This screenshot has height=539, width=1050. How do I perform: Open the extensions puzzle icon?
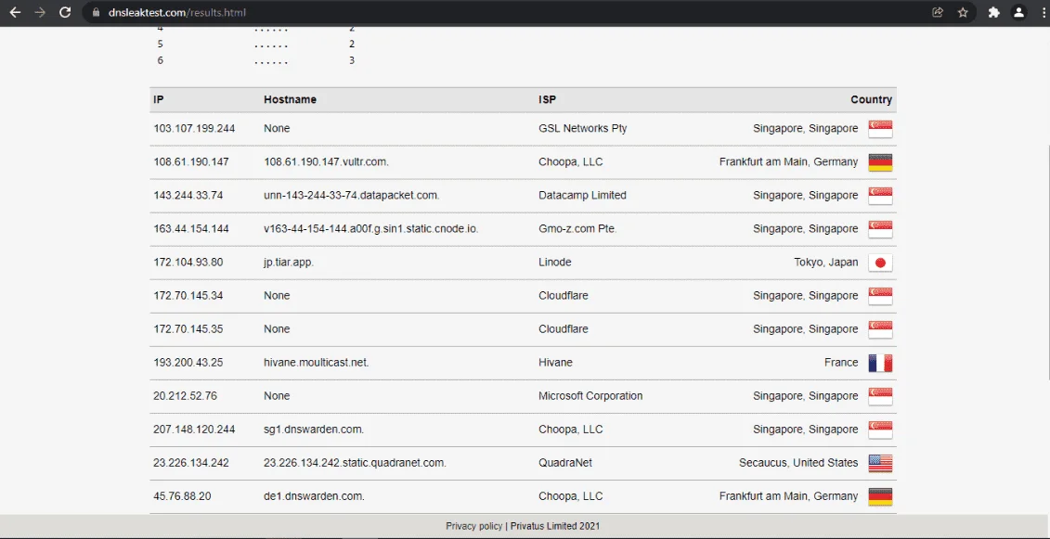993,12
